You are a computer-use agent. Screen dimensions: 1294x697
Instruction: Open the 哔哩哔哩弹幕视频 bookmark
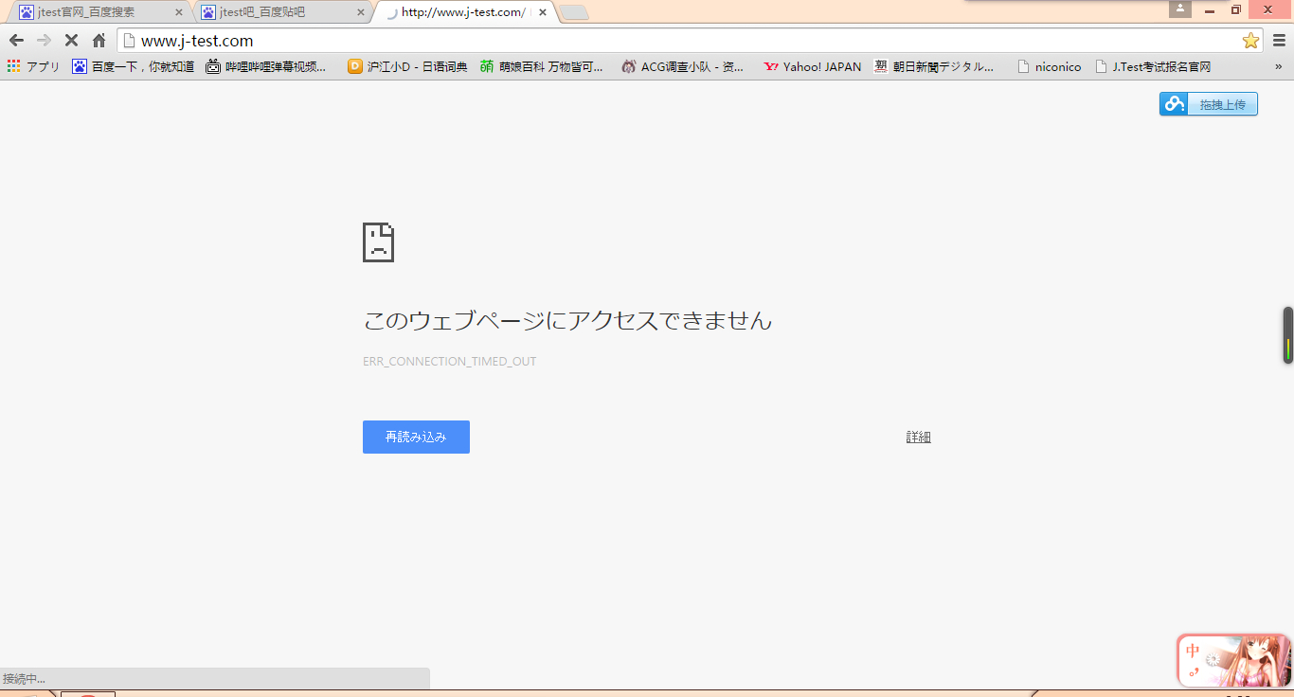pos(266,67)
